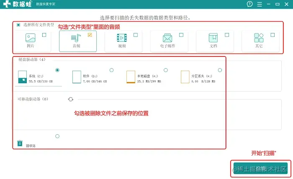This screenshot has height=179, width=293.
Task: Uncheck the 音频 file type checkbox
Action: (x=90, y=35)
